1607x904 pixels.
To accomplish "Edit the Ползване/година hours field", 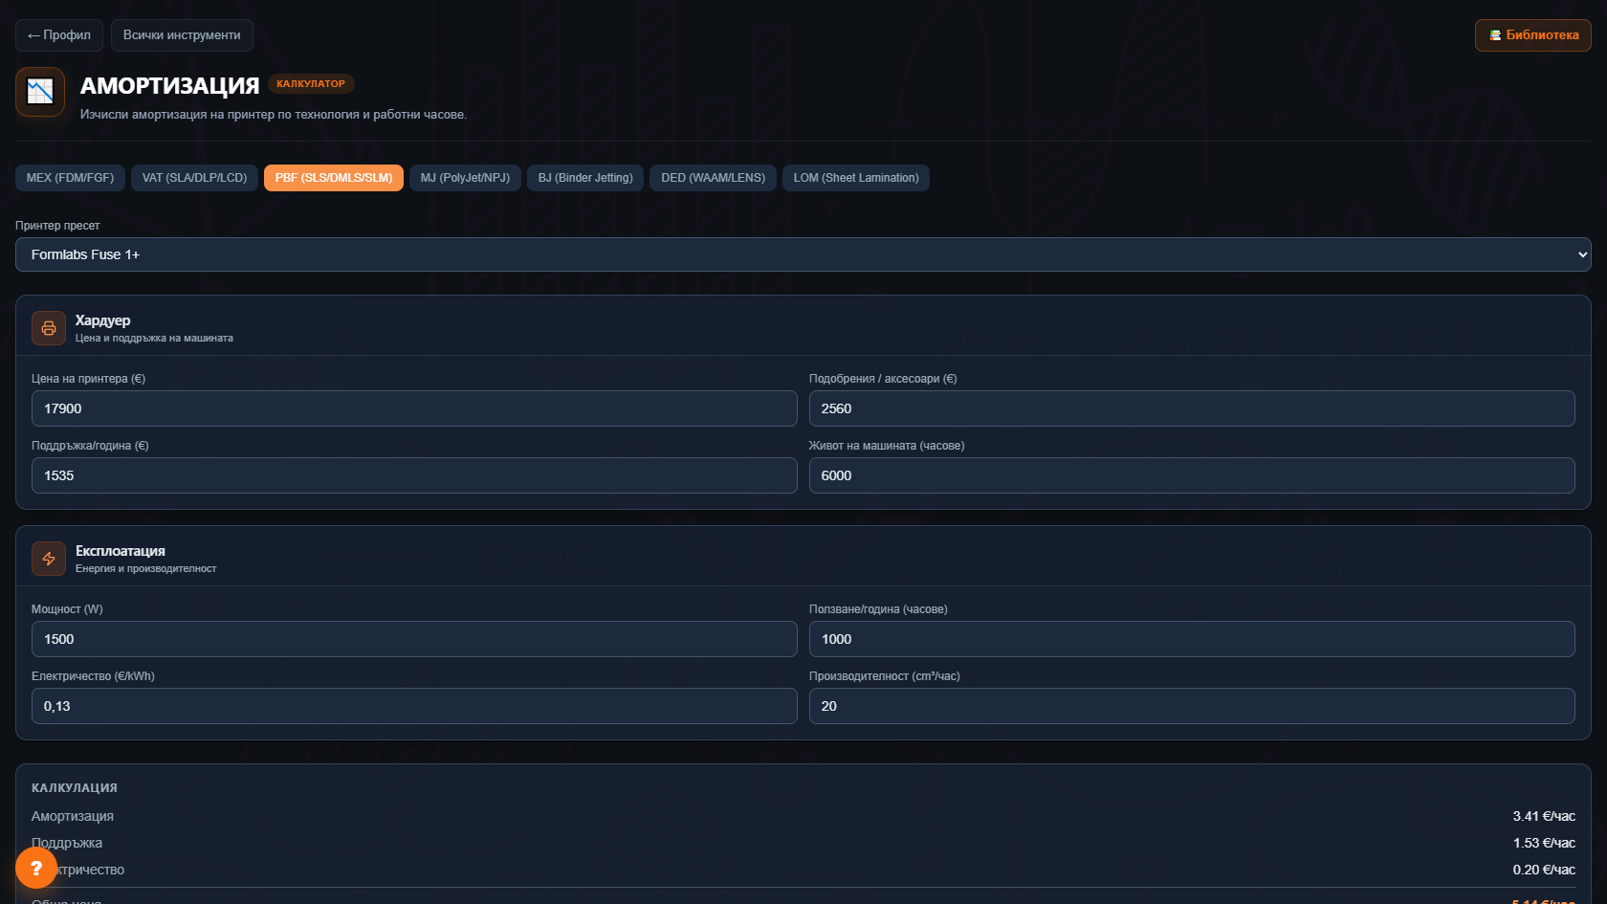I will tap(1192, 639).
